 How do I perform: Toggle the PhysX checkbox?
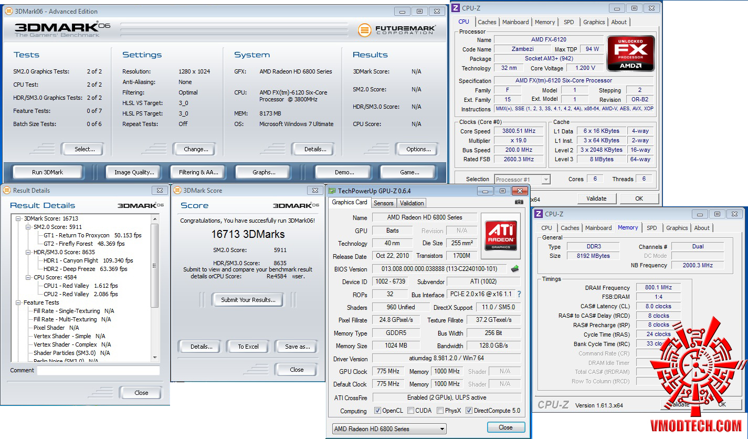(x=440, y=411)
